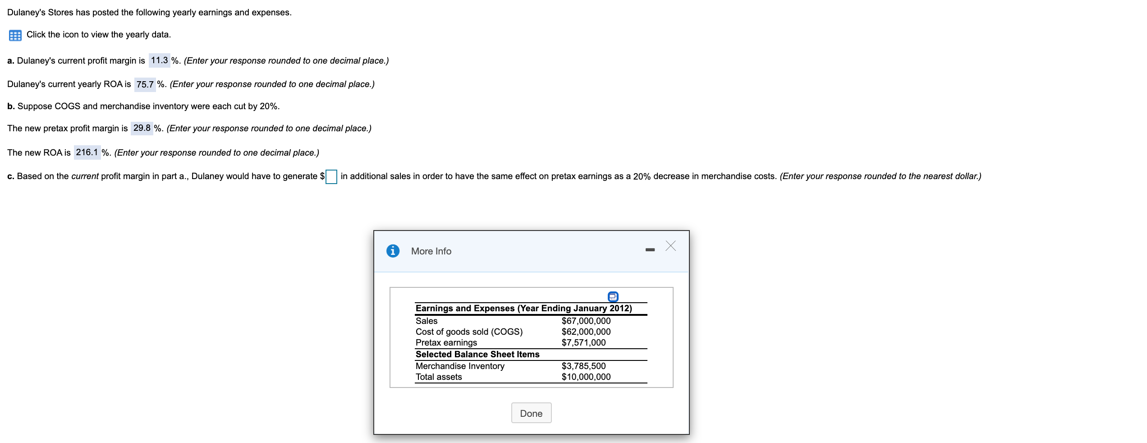The width and height of the screenshot is (1147, 443).
Task: Click the 'Cost of goods sold (COGS)' label
Action: click(x=469, y=332)
